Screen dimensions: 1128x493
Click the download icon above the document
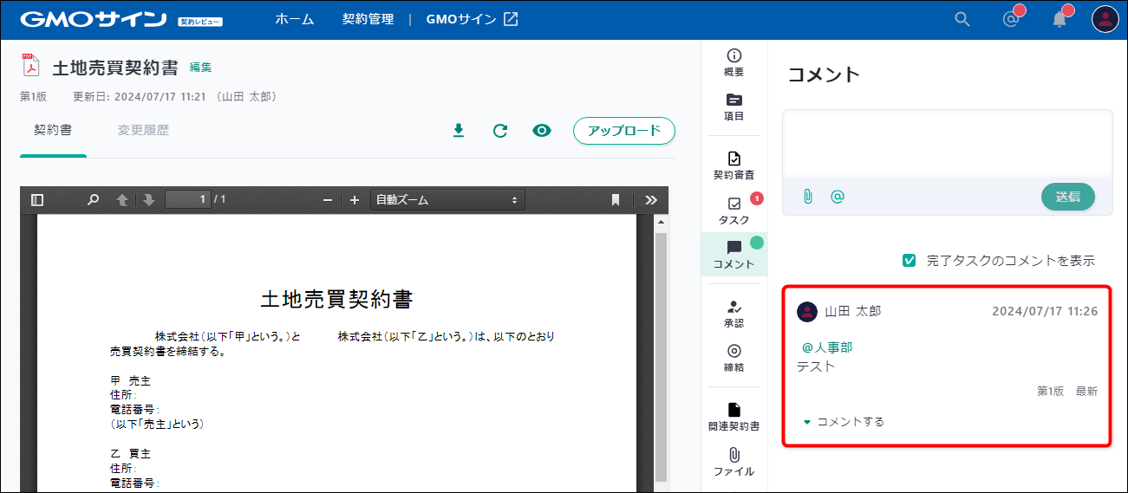[x=459, y=131]
